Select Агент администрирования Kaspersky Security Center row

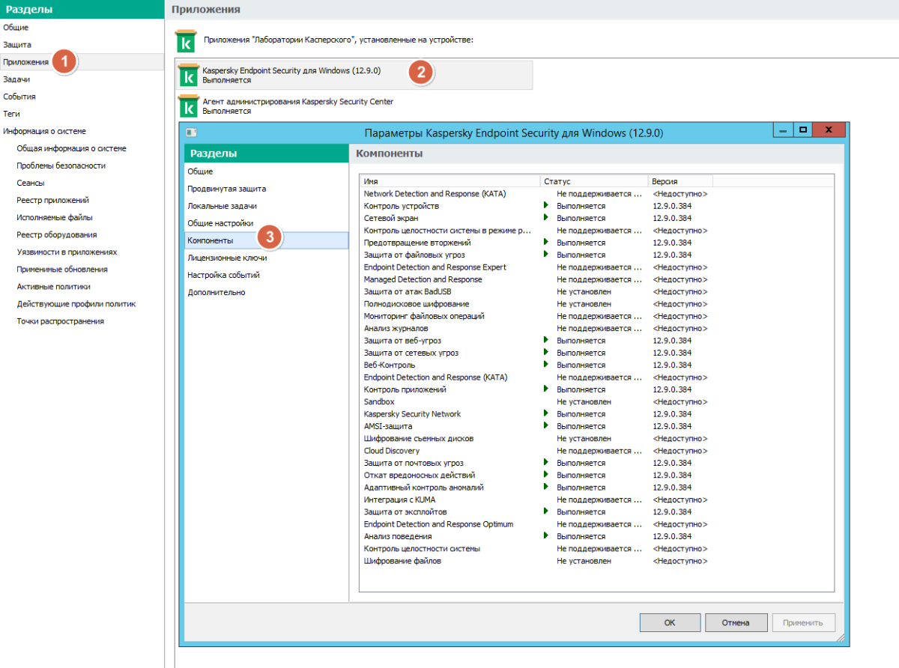pyautogui.click(x=354, y=106)
